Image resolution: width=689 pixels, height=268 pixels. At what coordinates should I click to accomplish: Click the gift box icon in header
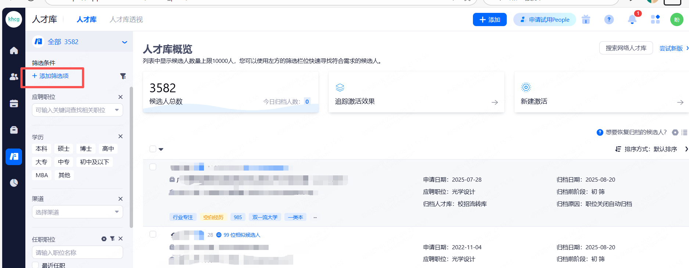click(x=586, y=19)
